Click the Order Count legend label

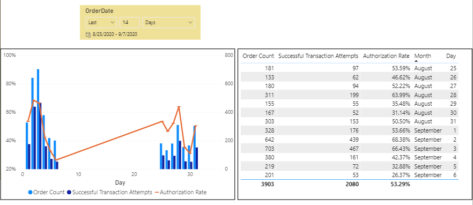point(49,192)
